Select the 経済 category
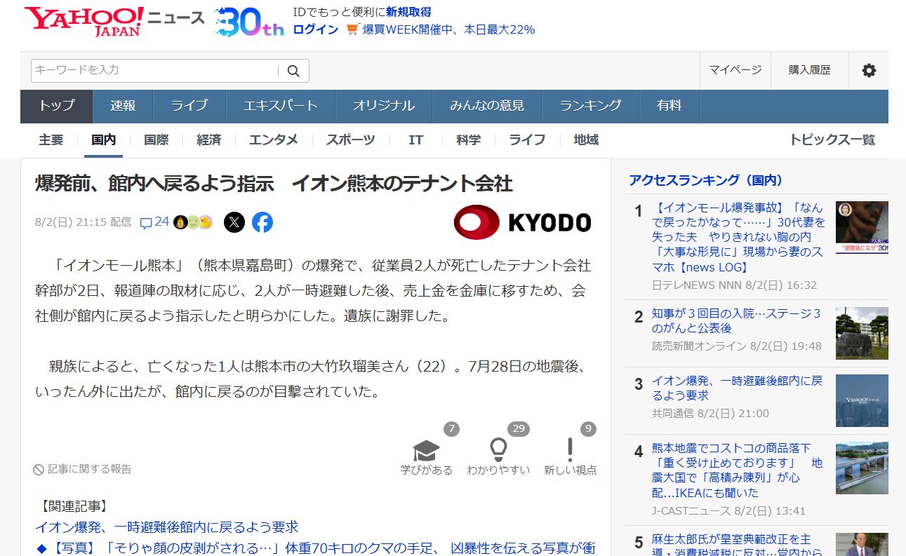The width and height of the screenshot is (906, 556). coord(209,140)
